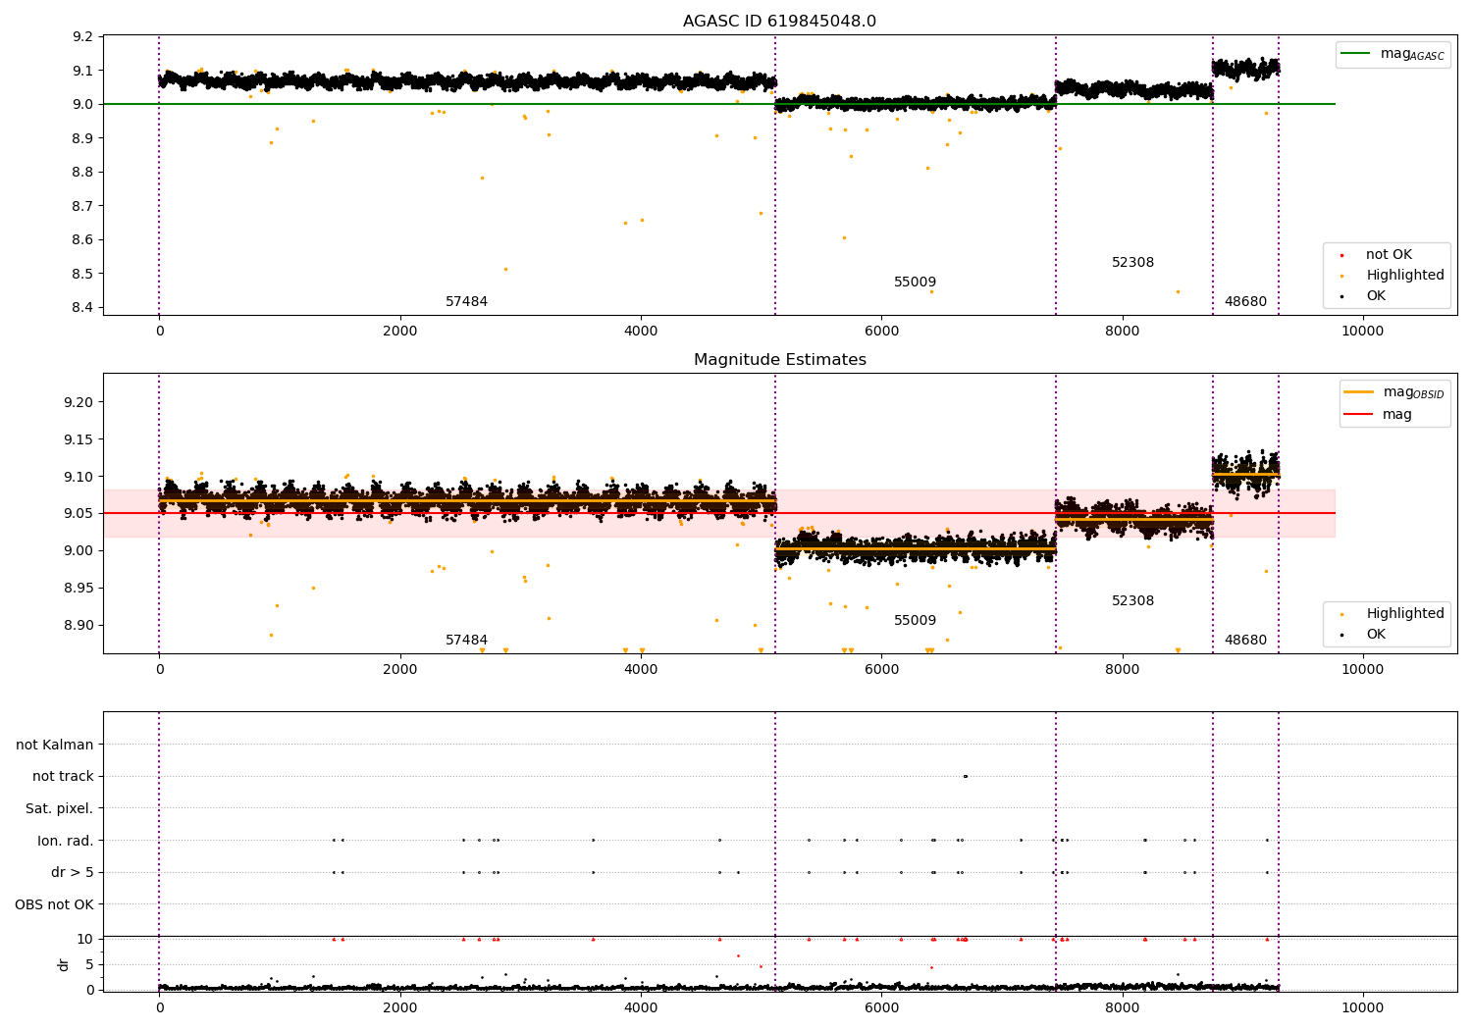Viewport: 1472px width, 1030px height.
Task: Click x-tick 6000 under the top plot
Action: [881, 332]
